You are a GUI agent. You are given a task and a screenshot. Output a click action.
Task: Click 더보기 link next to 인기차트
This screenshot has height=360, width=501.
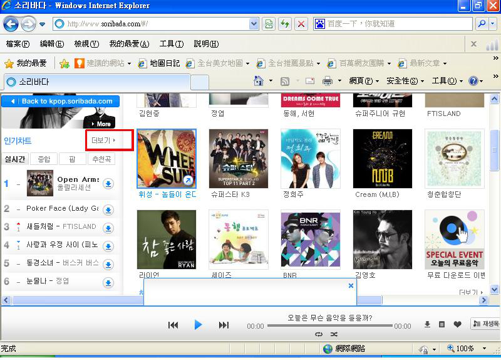103,140
